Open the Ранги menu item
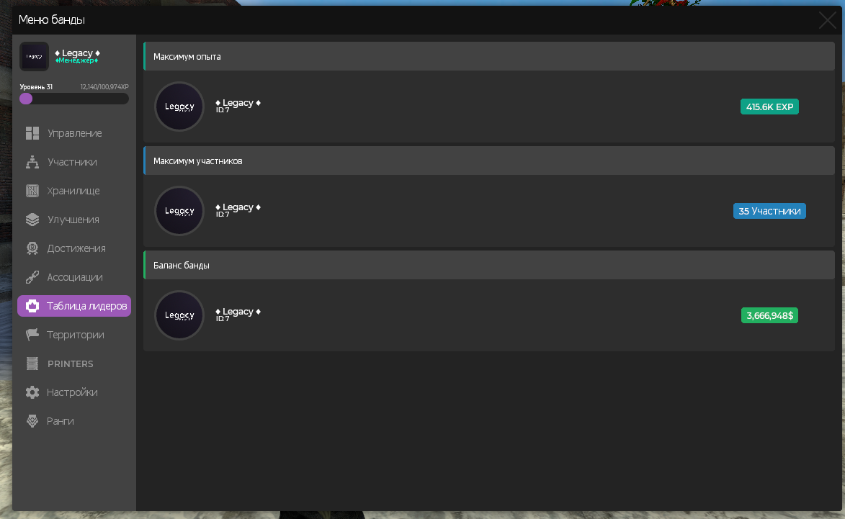This screenshot has height=519, width=845. pyautogui.click(x=74, y=421)
